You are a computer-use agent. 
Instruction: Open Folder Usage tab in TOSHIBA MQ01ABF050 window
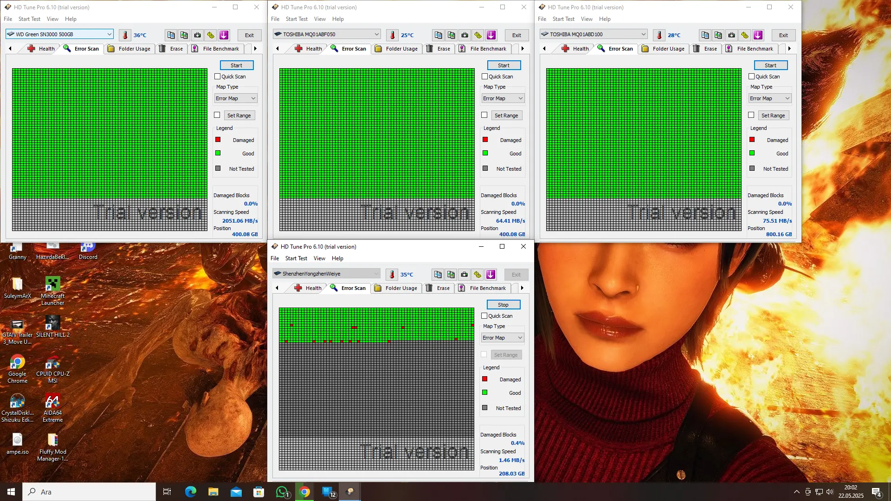[x=396, y=49]
